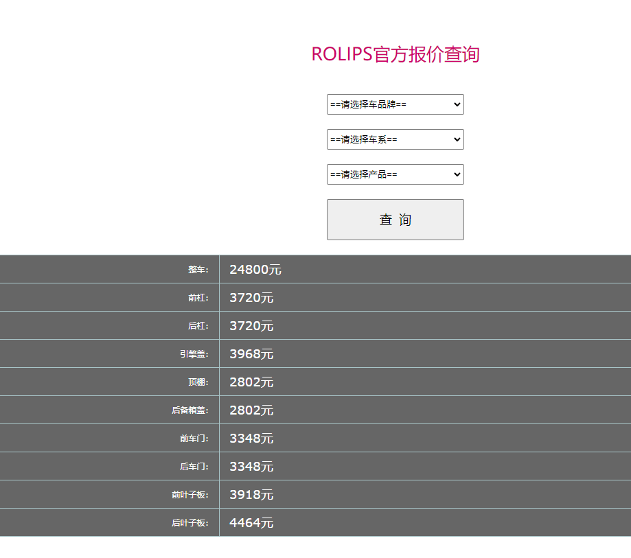Select the 前杠 row label

click(x=198, y=298)
